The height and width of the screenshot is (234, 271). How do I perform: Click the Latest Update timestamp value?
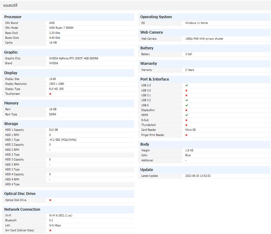pos(198,176)
